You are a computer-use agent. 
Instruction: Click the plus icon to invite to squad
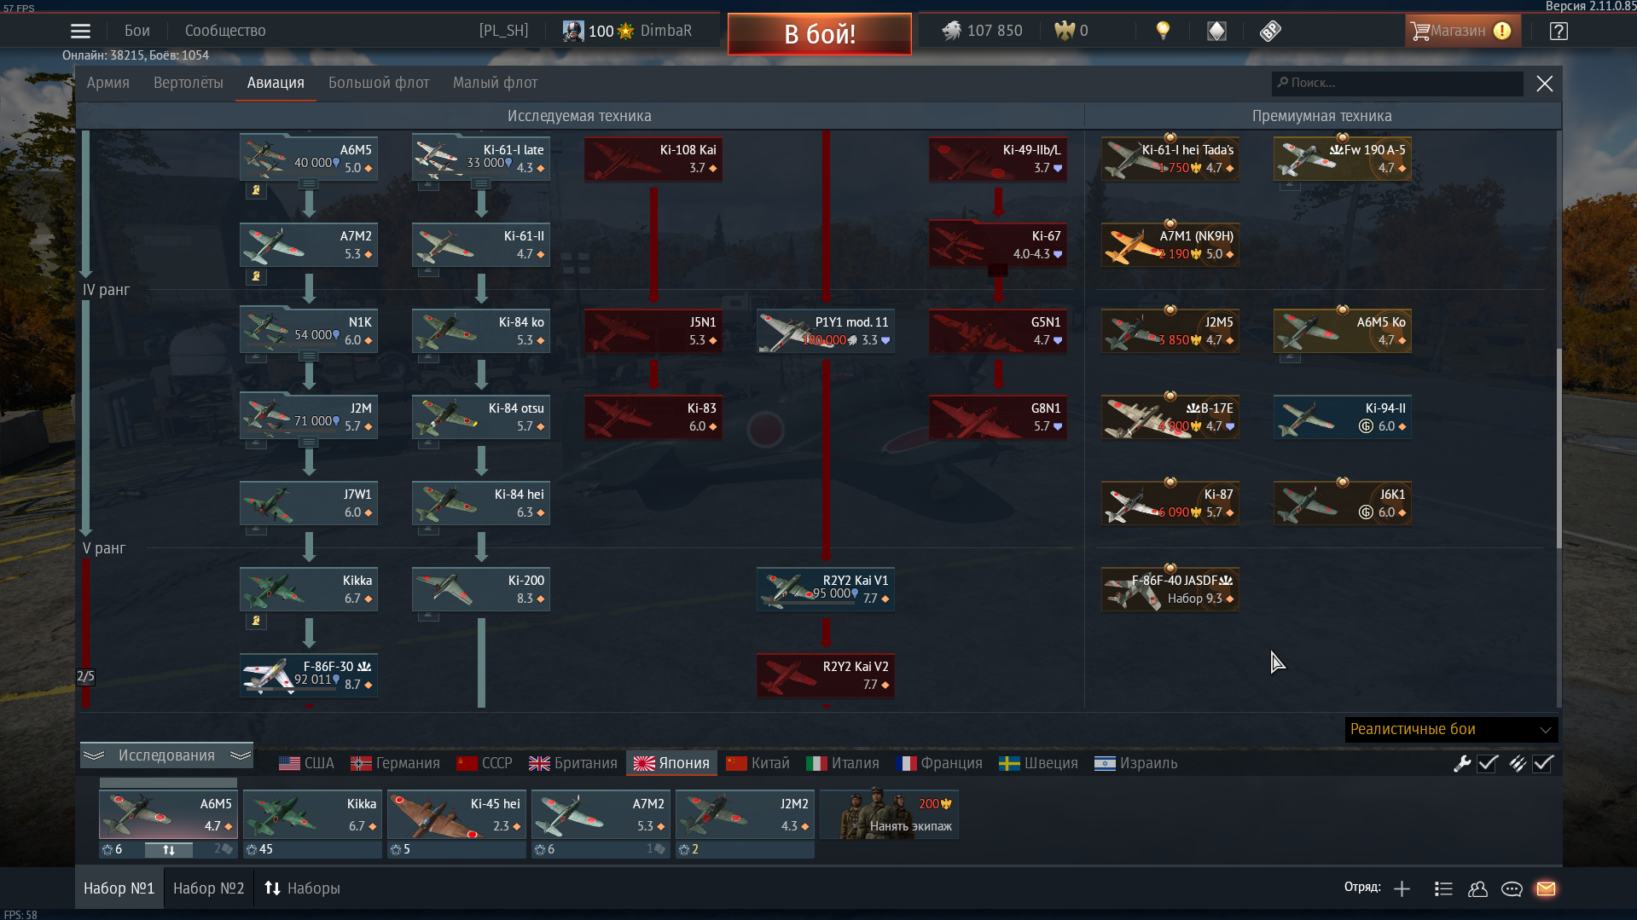(x=1402, y=888)
